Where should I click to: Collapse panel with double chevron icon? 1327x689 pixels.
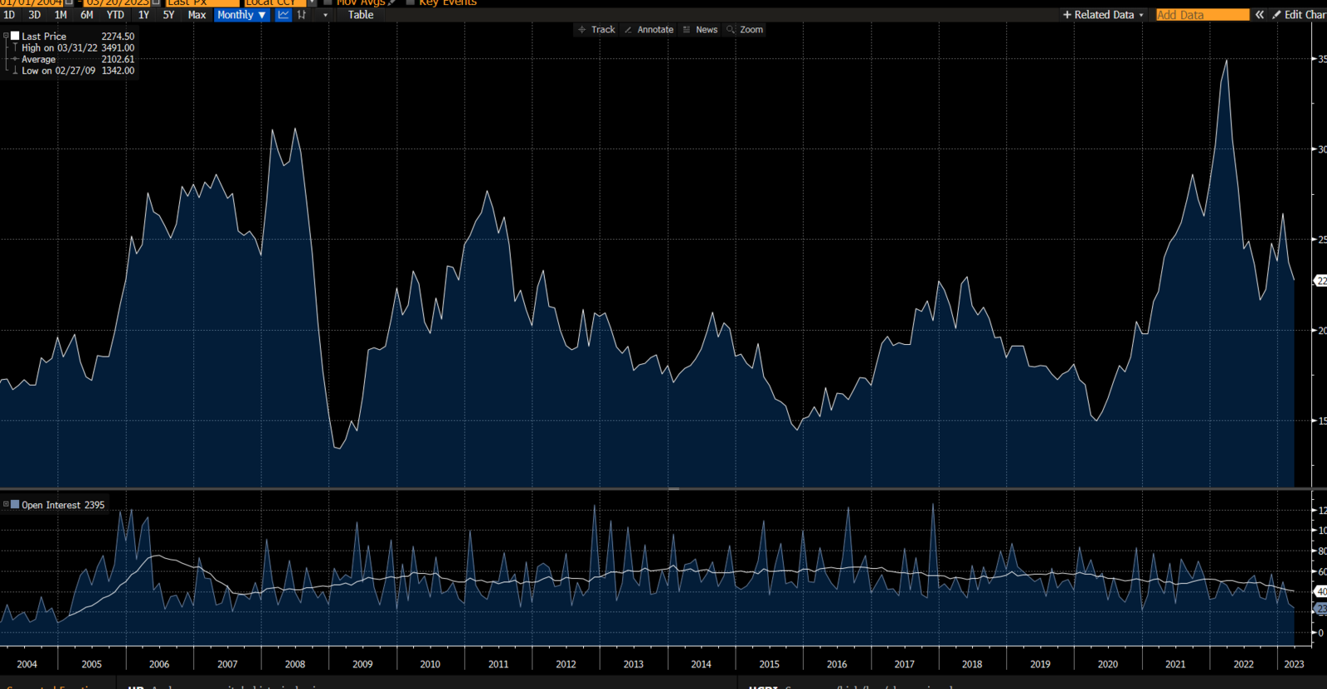click(x=1259, y=15)
